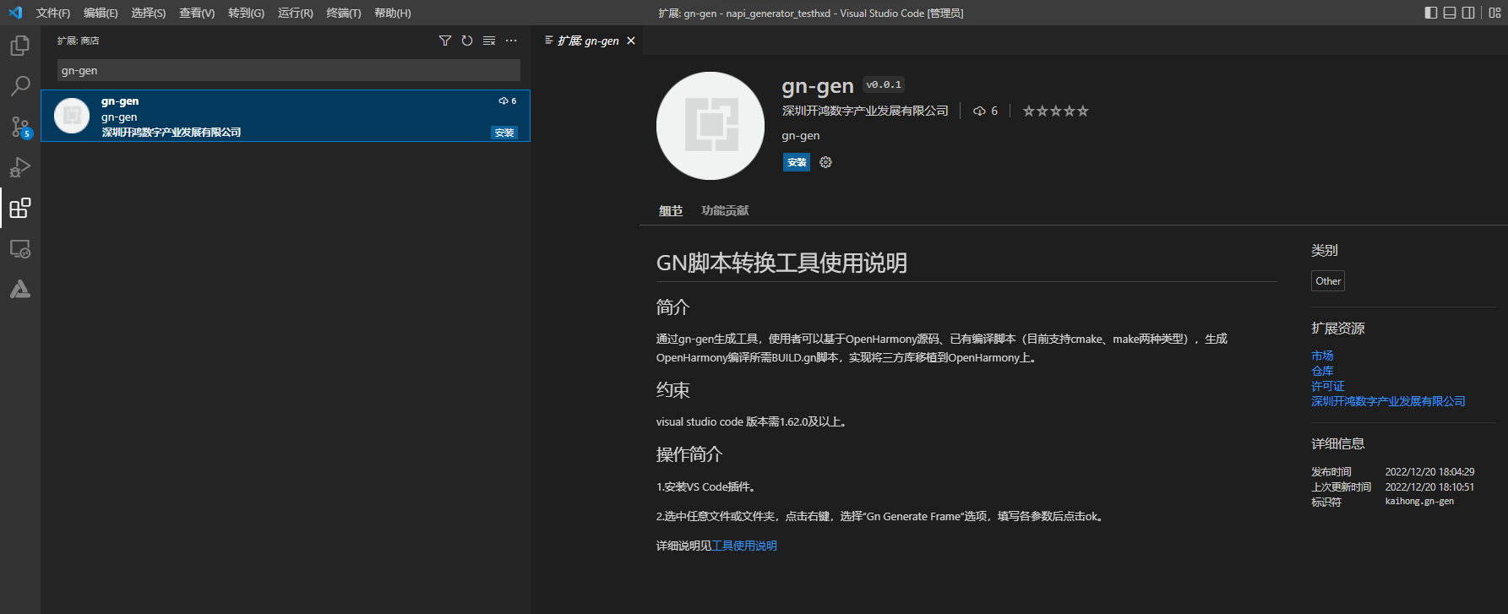Open the 转到(G) menu
This screenshot has height=614, width=1508.
[246, 13]
